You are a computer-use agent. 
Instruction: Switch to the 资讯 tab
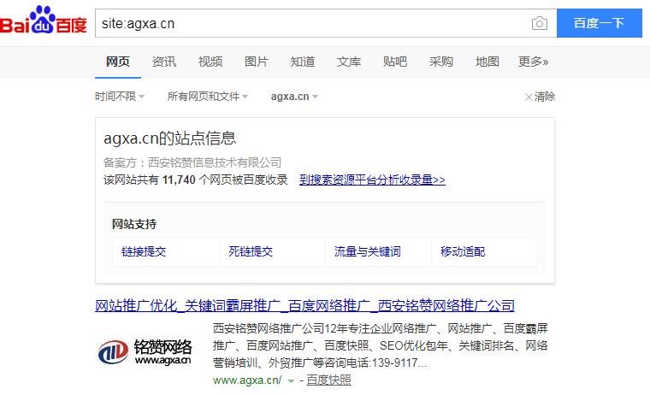coord(164,62)
